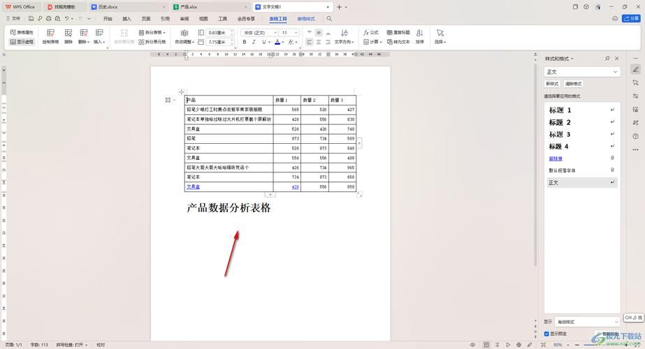Click the sidebar selection arrow icon
The height and width of the screenshot is (349, 645).
coord(635,82)
